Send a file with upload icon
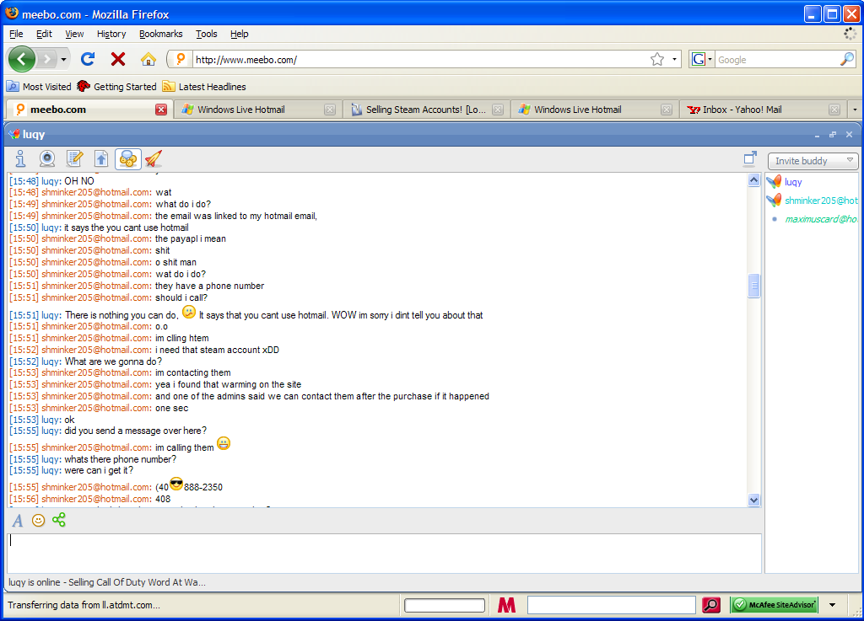The width and height of the screenshot is (864, 621). click(101, 159)
